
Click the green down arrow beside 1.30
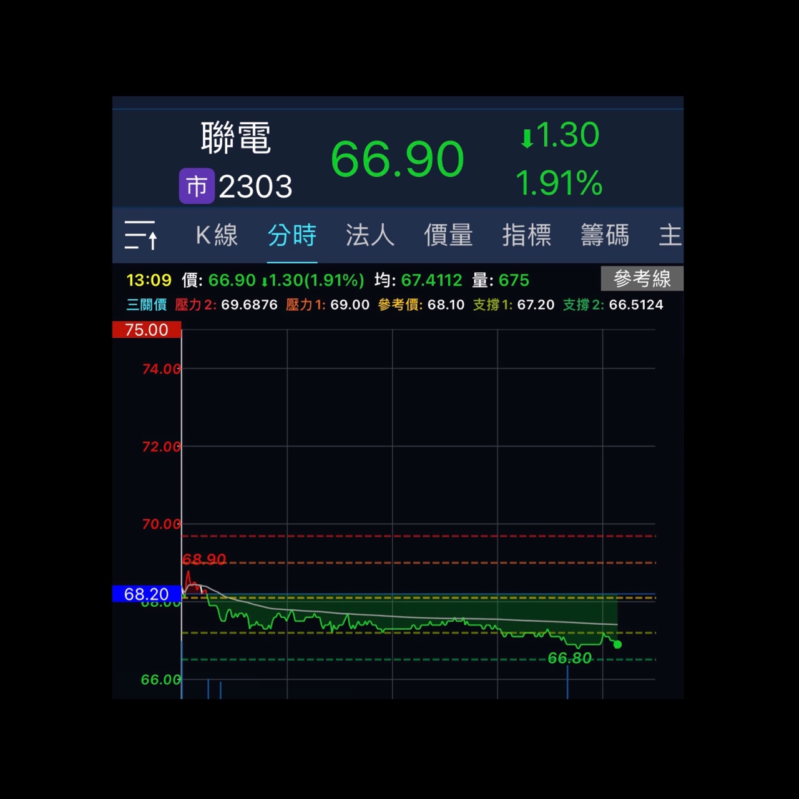[527, 137]
